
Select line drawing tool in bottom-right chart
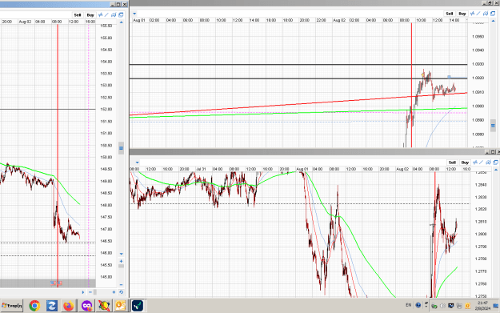pos(481,163)
